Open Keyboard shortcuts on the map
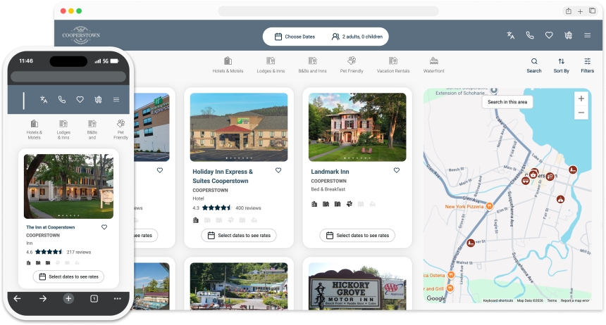 pos(497,300)
